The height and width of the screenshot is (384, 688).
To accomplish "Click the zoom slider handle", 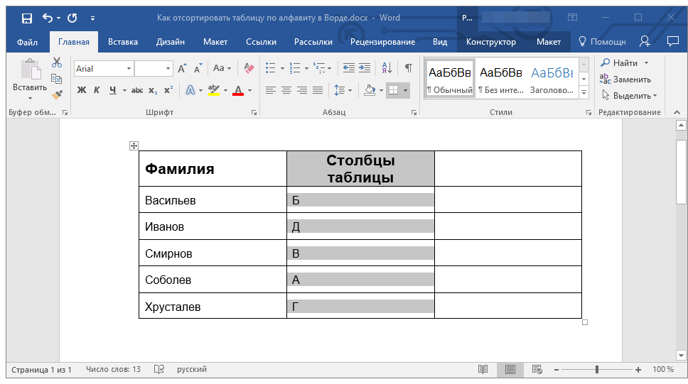I will 597,370.
